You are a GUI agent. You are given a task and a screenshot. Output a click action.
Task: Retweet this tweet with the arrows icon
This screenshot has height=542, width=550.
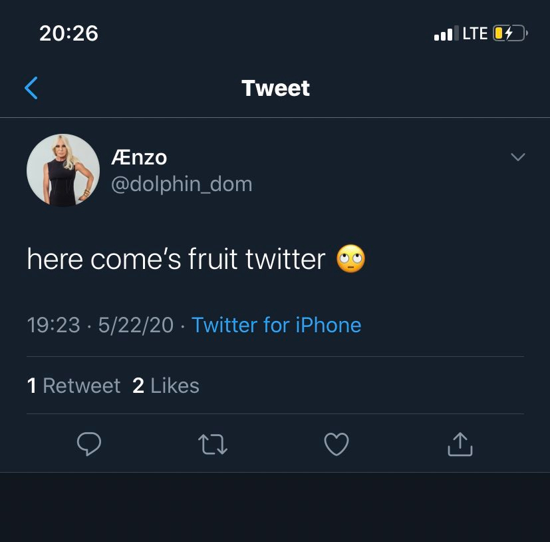tap(213, 444)
